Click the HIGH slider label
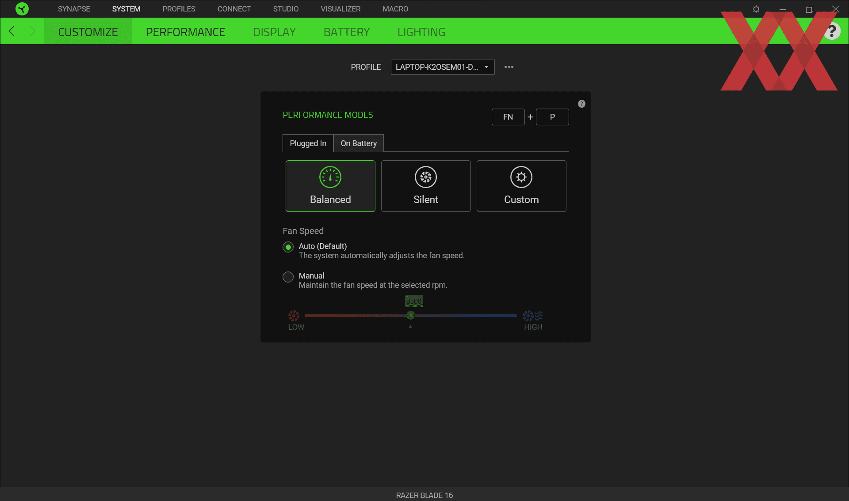849x501 pixels. point(533,327)
